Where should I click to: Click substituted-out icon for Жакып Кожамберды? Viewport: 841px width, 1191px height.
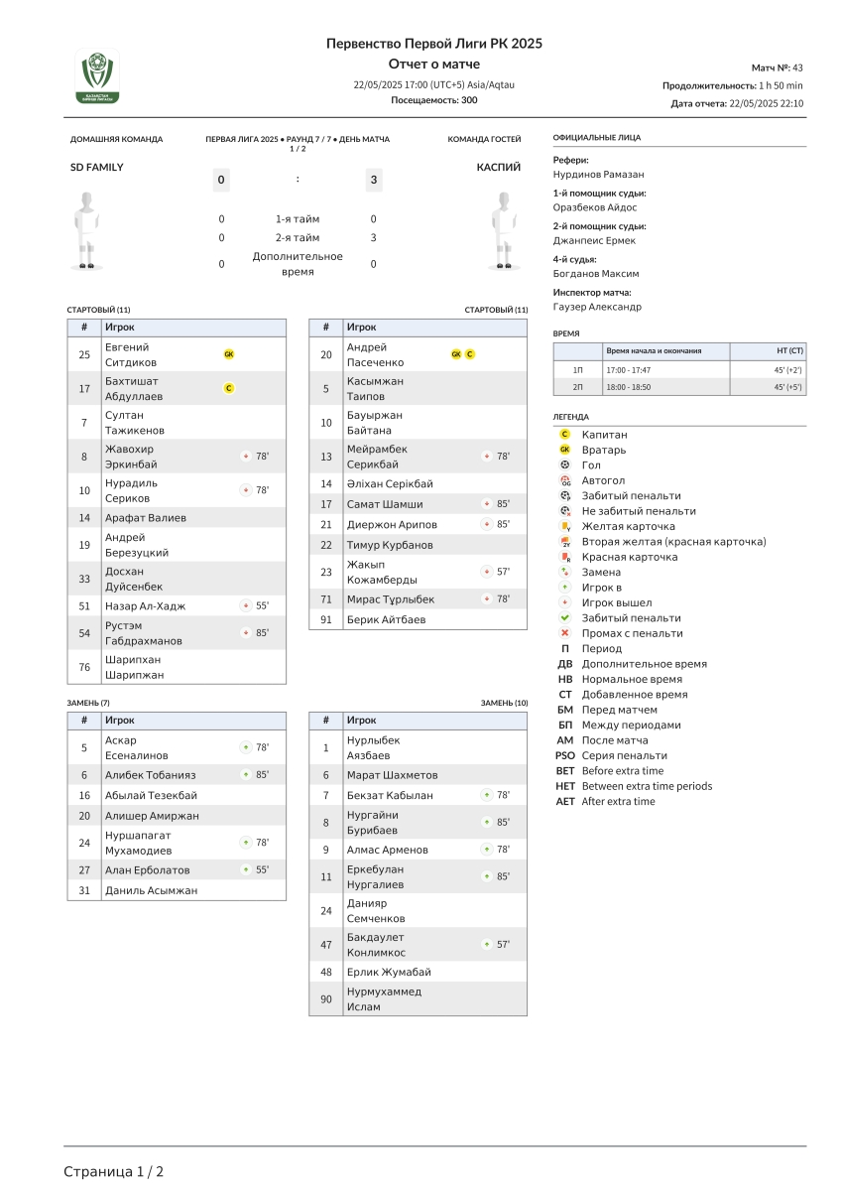point(486,572)
